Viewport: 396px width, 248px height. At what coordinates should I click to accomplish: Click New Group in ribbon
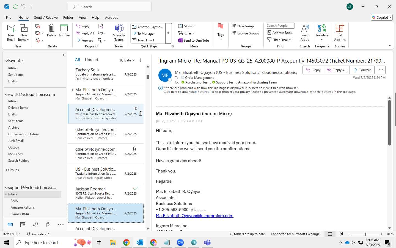(x=243, y=26)
